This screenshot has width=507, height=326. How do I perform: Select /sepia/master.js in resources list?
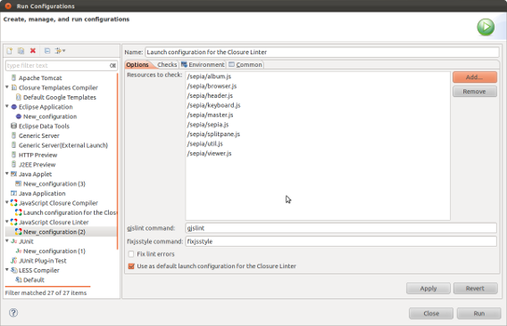click(210, 115)
